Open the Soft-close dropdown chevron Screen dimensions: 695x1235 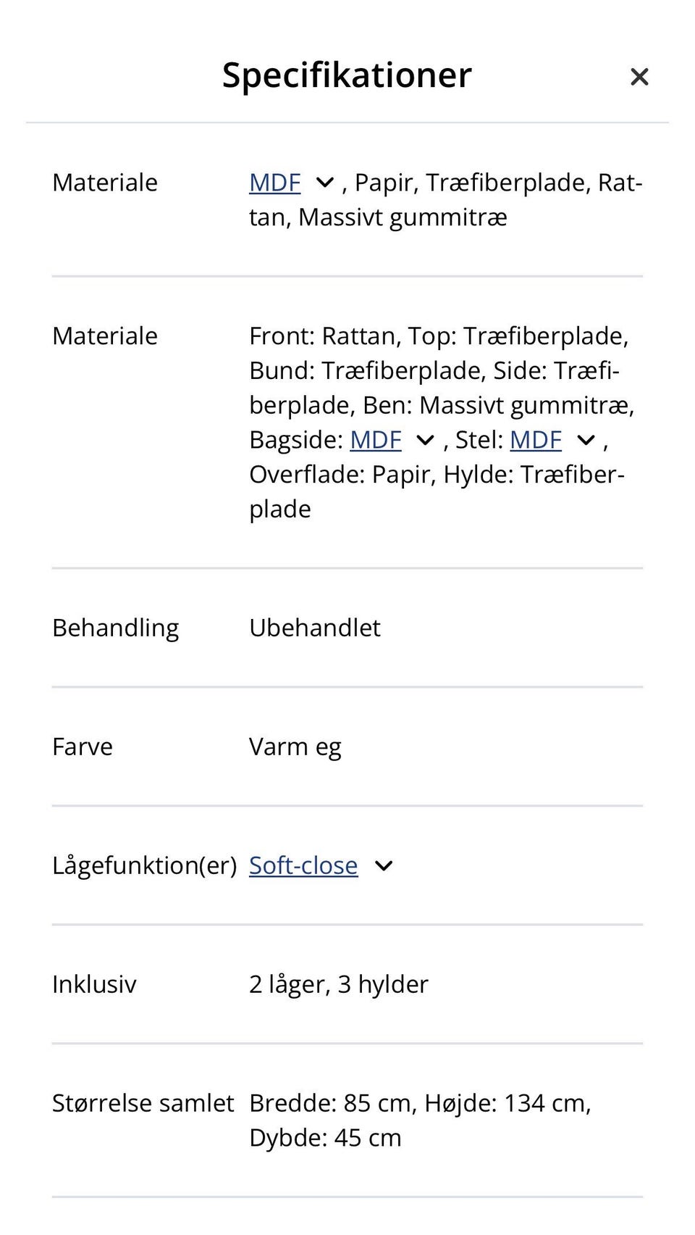(x=384, y=865)
